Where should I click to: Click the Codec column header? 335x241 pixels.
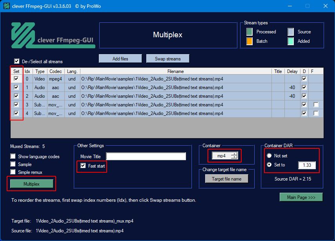[56, 71]
